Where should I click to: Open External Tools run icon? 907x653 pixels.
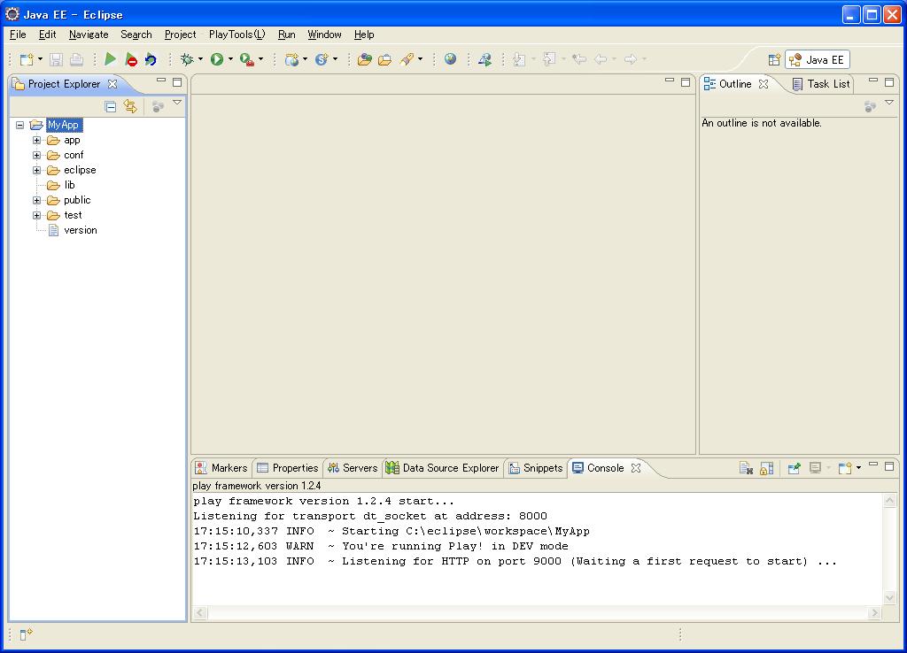[x=246, y=59]
